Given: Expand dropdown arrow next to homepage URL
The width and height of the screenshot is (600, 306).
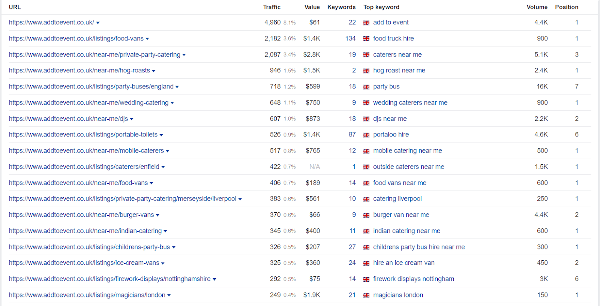Looking at the screenshot, I should pyautogui.click(x=98, y=23).
